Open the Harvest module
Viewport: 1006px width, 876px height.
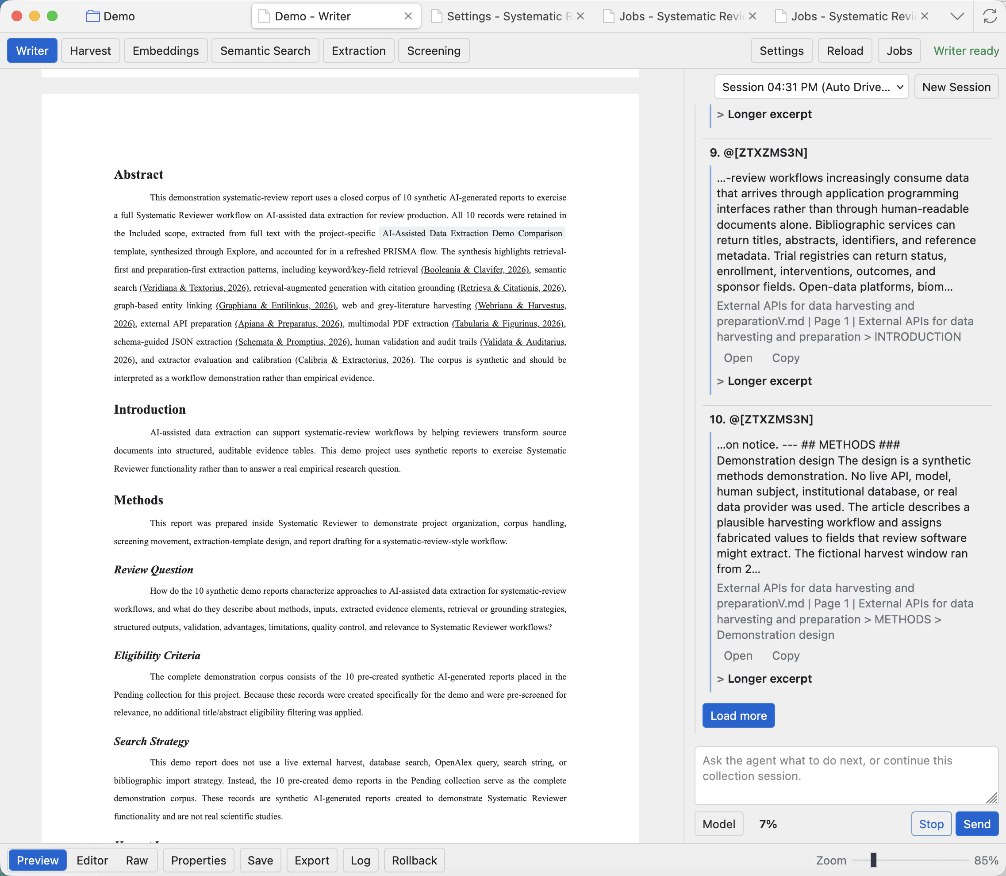click(90, 51)
